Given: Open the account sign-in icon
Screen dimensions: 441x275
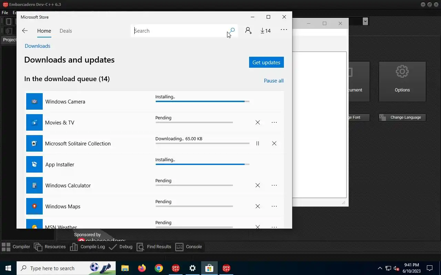Looking at the screenshot, I should click(x=248, y=31).
